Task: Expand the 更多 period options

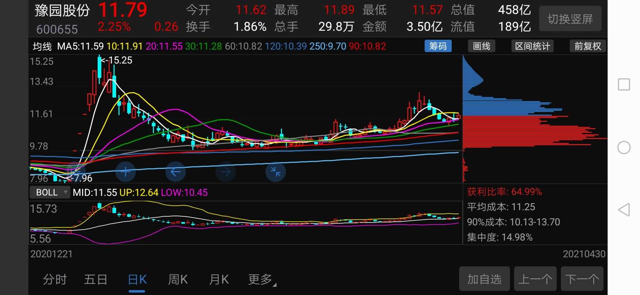Action: pyautogui.click(x=263, y=280)
